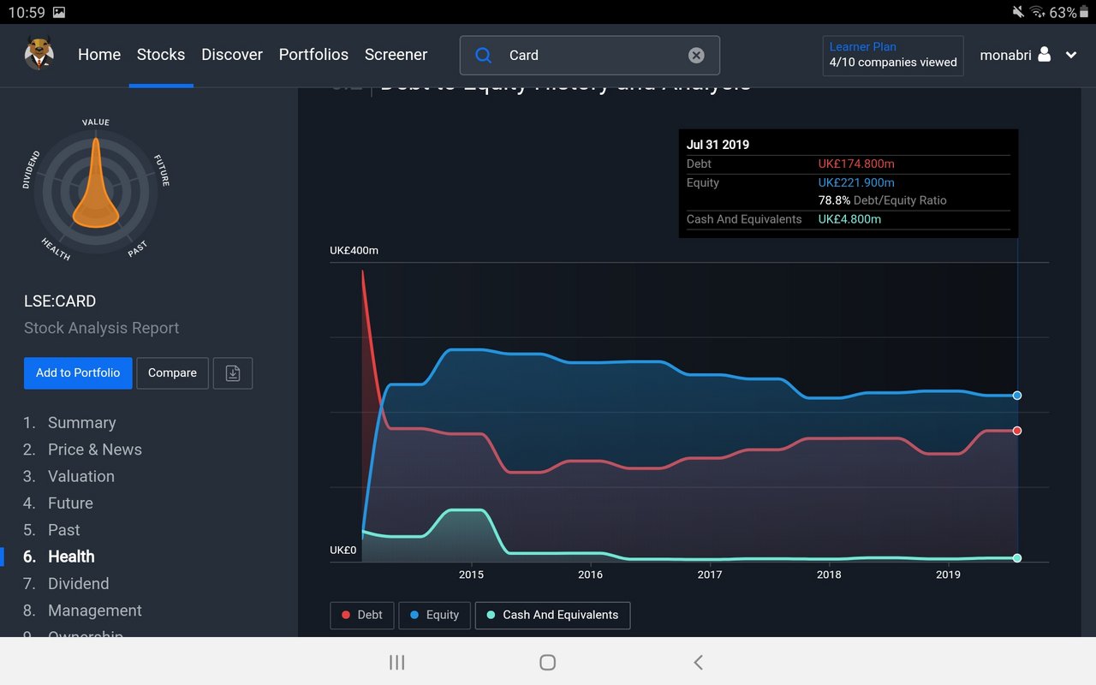Click the search magnifier icon
The height and width of the screenshot is (685, 1096).
[484, 55]
